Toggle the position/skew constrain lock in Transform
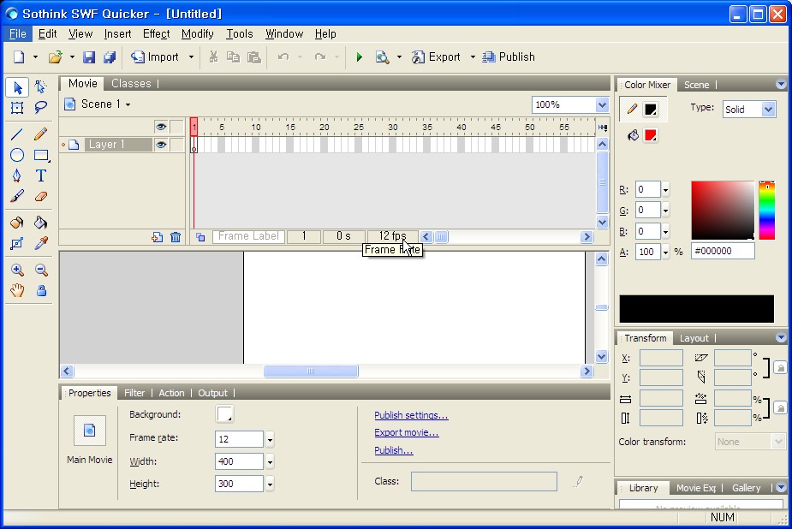Image resolution: width=792 pixels, height=529 pixels. coord(780,368)
